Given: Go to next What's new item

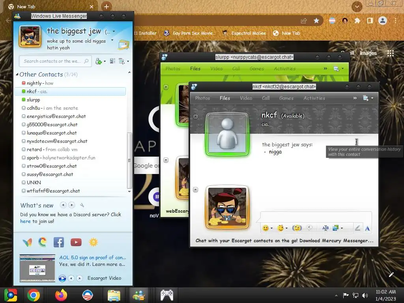Looking at the screenshot, I should click(x=72, y=205).
